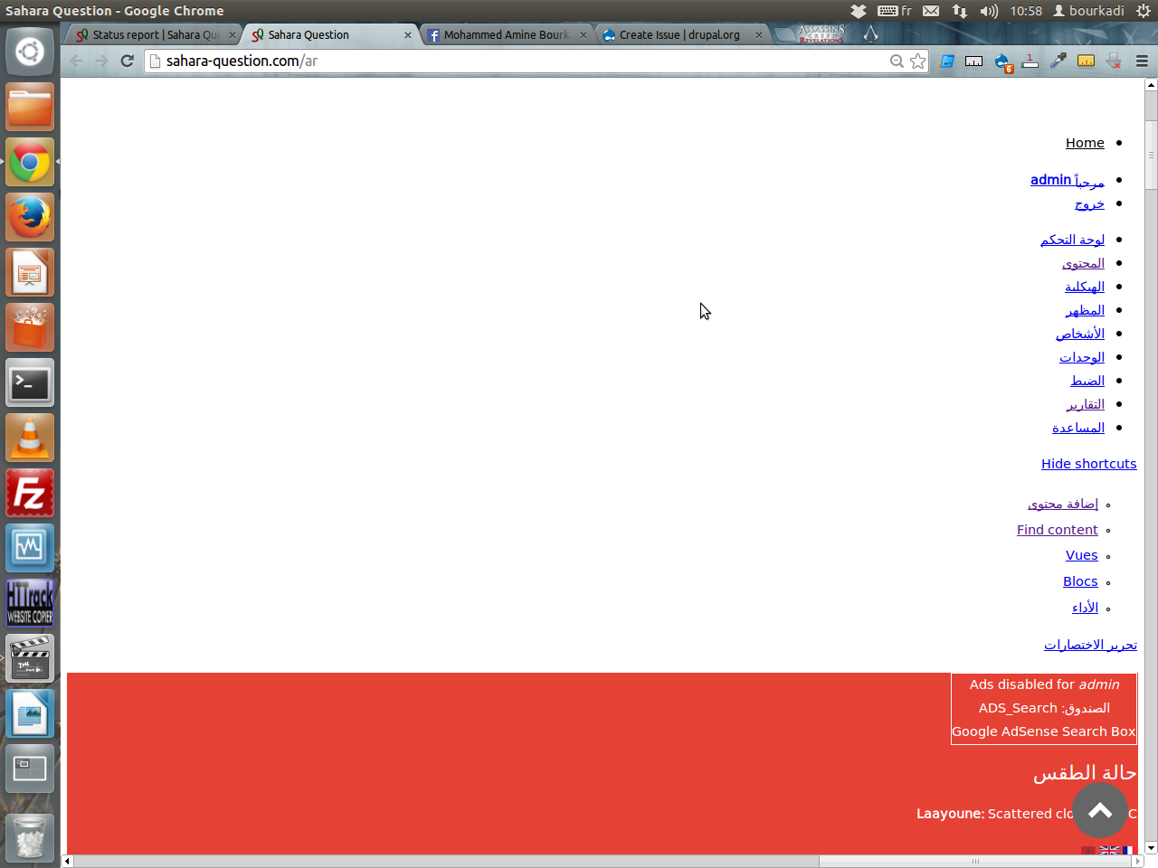Screen dimensions: 1158x868
Task: Open the bourkadi user menu
Action: point(1088,11)
